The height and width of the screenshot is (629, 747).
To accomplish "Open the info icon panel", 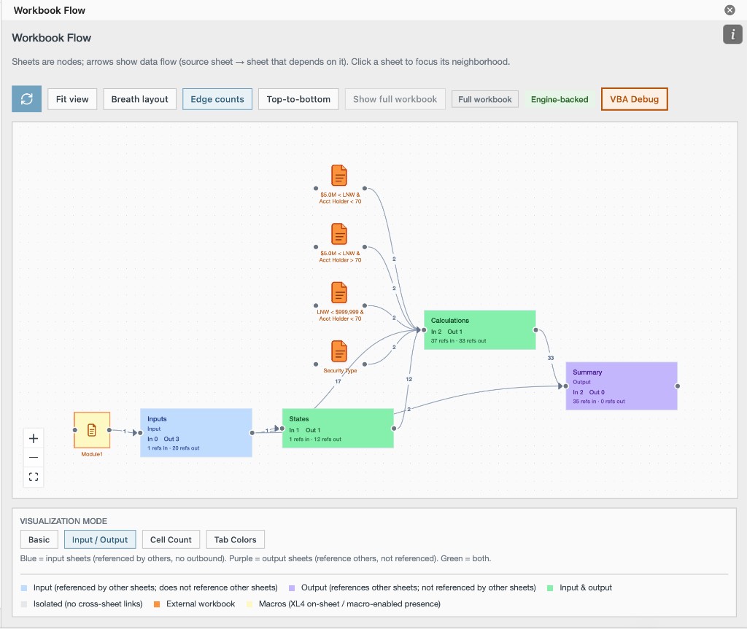I will point(732,34).
